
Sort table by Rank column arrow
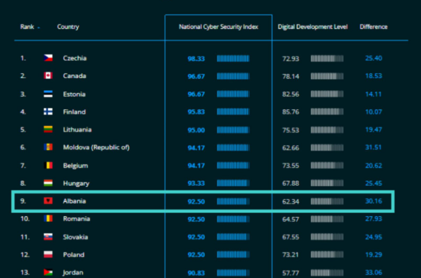(39, 27)
